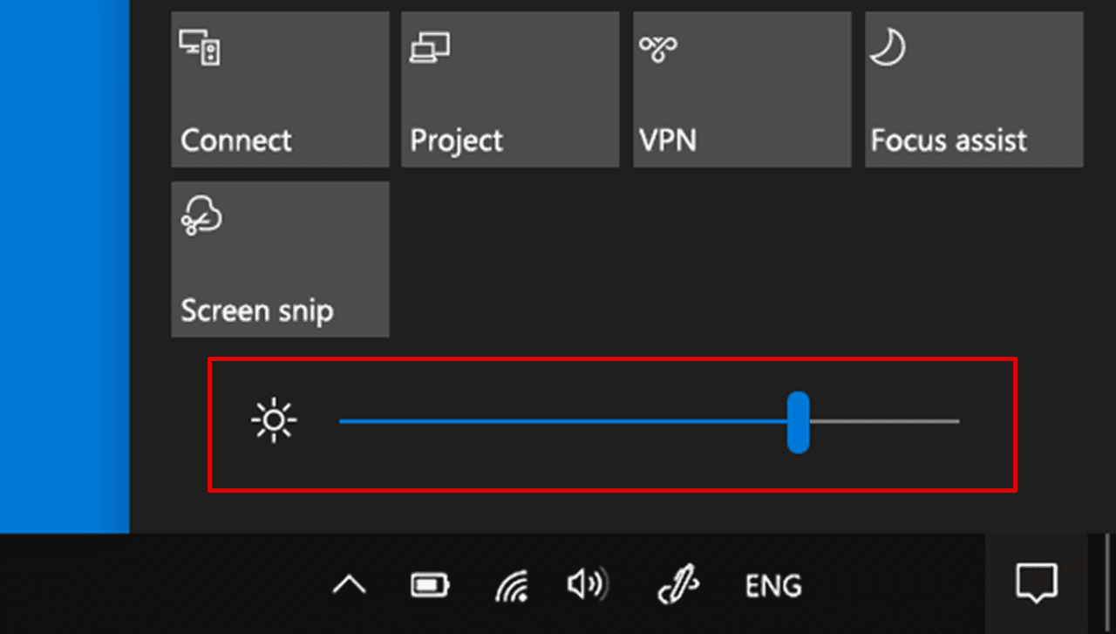Open the Connect quick action tile

click(x=280, y=89)
